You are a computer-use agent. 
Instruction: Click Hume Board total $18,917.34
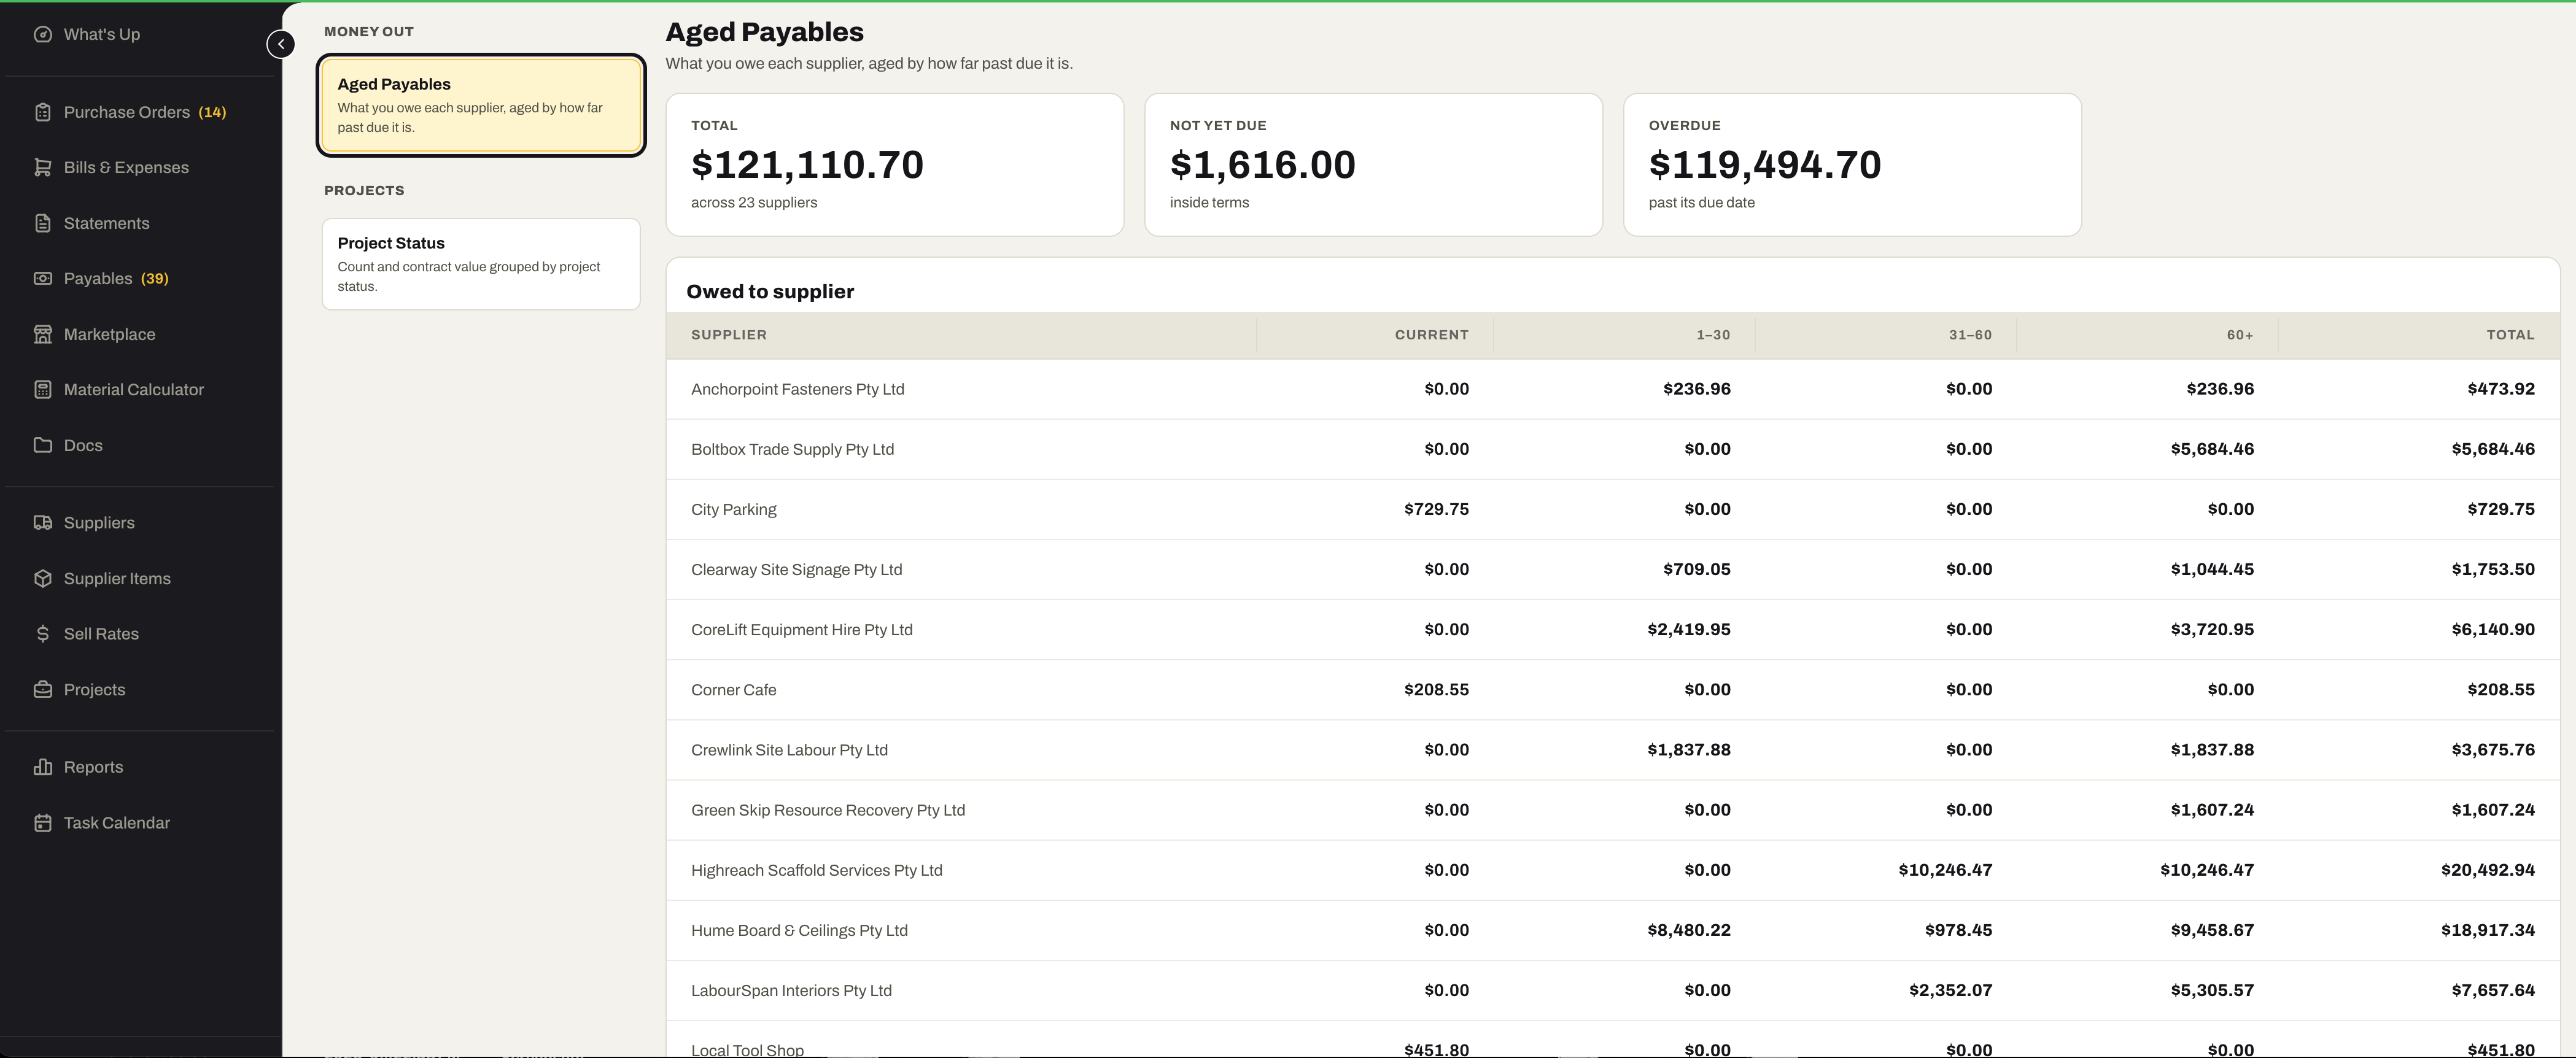coord(2488,930)
